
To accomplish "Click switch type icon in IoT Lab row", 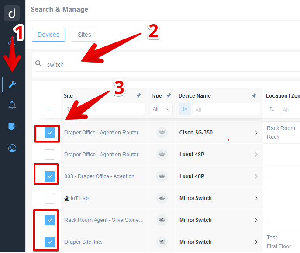I will (x=162, y=198).
